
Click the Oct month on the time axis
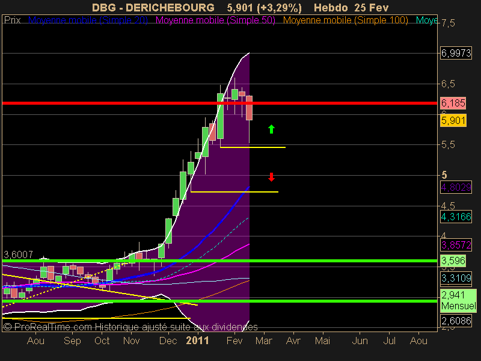[102, 341]
